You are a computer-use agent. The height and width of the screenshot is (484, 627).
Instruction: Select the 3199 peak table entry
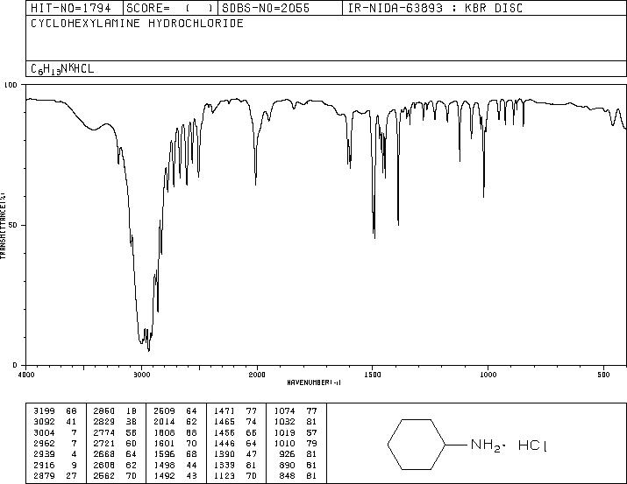(54, 411)
